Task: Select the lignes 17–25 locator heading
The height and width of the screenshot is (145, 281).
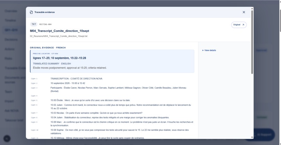Action: (x=59, y=58)
